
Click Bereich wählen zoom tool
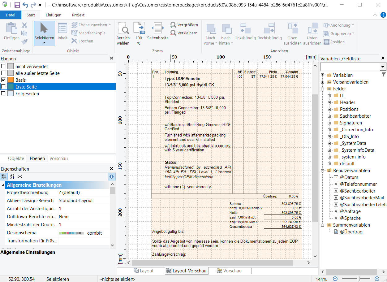click(123, 33)
